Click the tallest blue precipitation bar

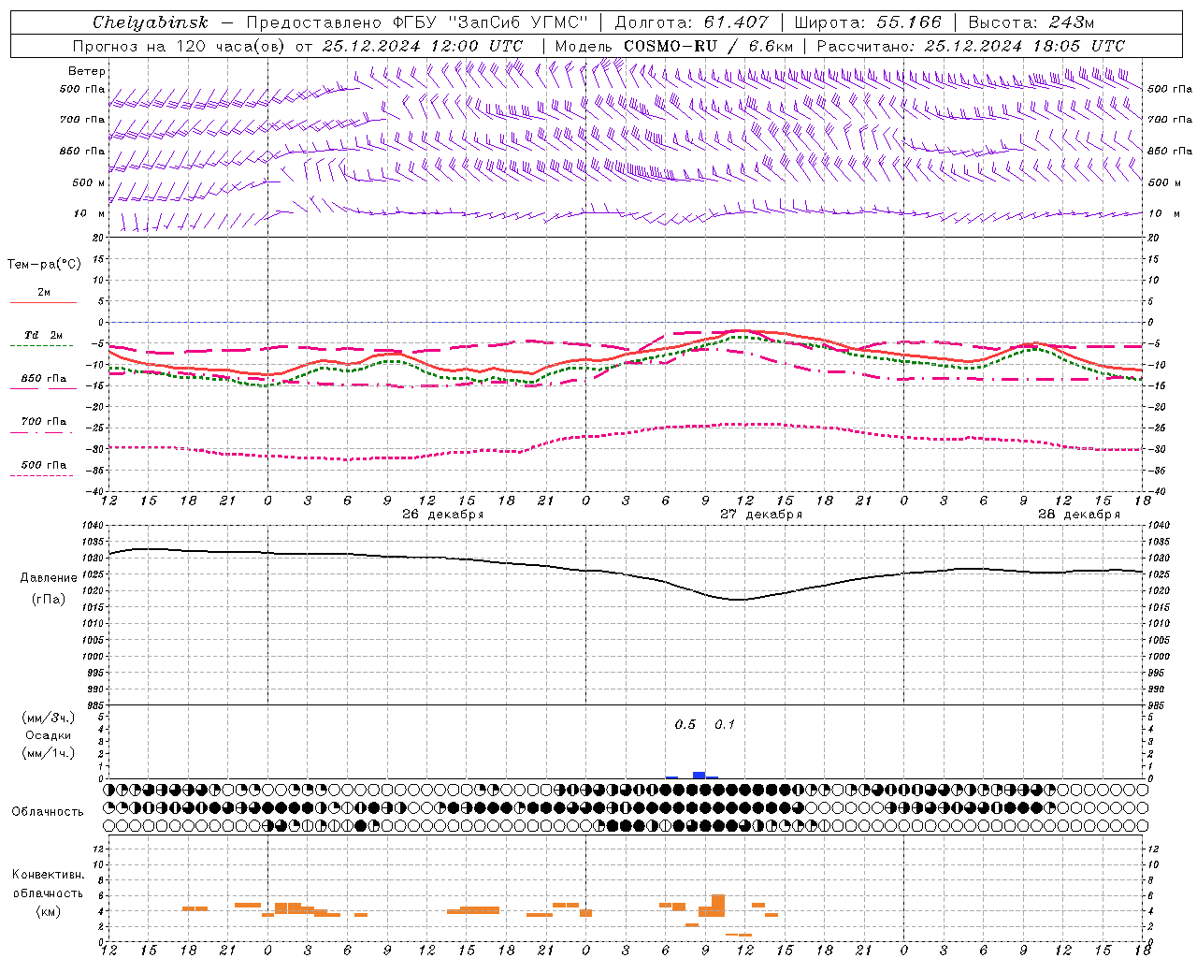coord(699,775)
